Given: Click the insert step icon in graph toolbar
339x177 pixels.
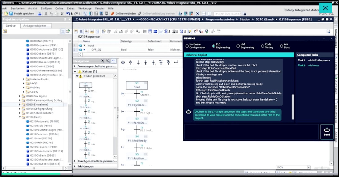Looking at the screenshot, I should tap(131, 62).
